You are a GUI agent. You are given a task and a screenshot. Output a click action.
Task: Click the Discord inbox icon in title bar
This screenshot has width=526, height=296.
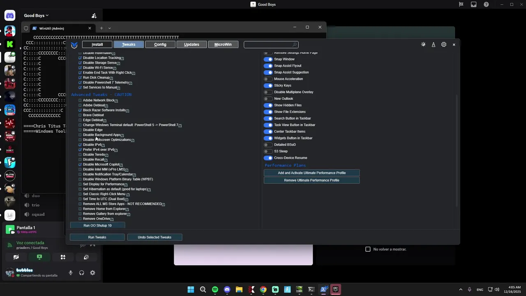[474, 5]
